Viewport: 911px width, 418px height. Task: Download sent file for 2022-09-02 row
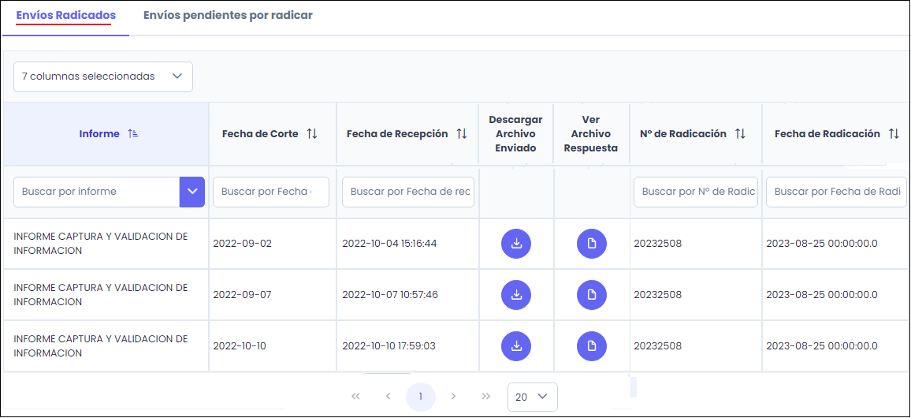click(x=516, y=244)
